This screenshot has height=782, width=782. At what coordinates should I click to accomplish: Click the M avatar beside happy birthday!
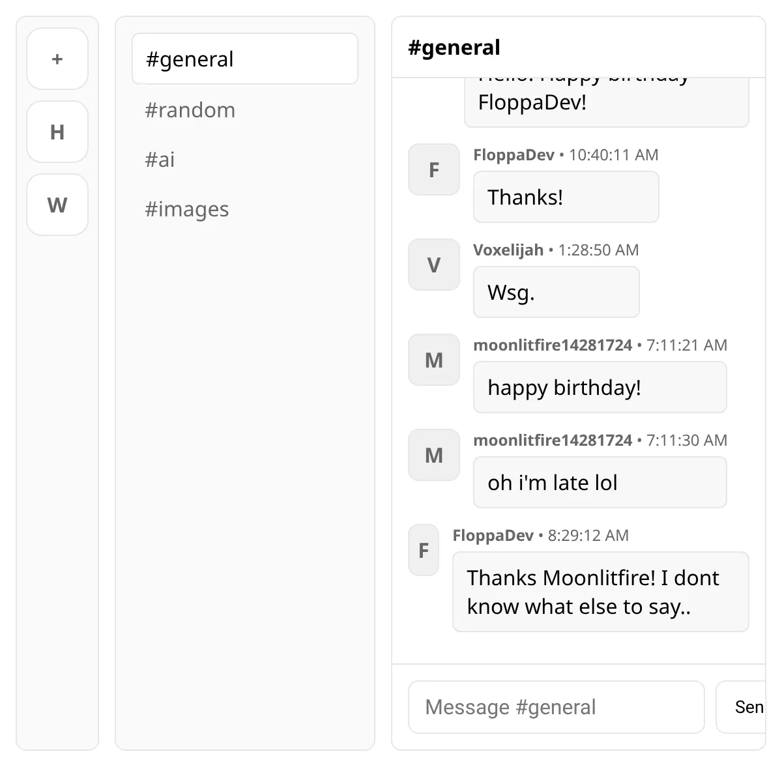point(434,360)
